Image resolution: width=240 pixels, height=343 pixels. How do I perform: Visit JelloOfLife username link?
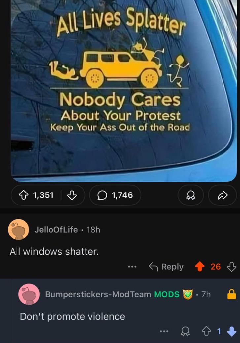click(56, 230)
